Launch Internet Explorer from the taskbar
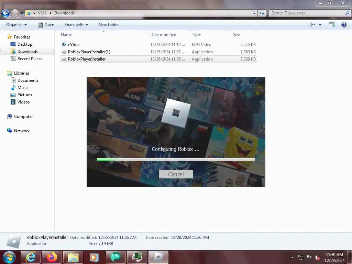 [31, 257]
